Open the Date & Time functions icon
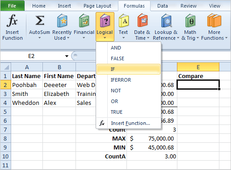This screenshot has height=170, width=231. (x=143, y=20)
